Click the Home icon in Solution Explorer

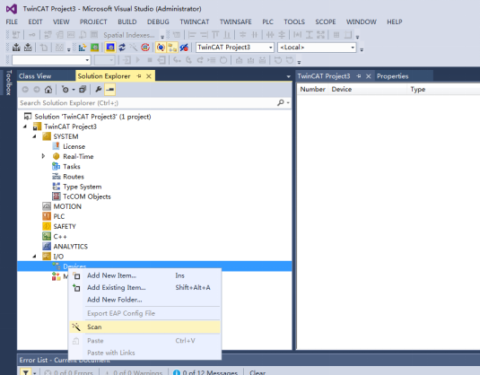[48, 90]
